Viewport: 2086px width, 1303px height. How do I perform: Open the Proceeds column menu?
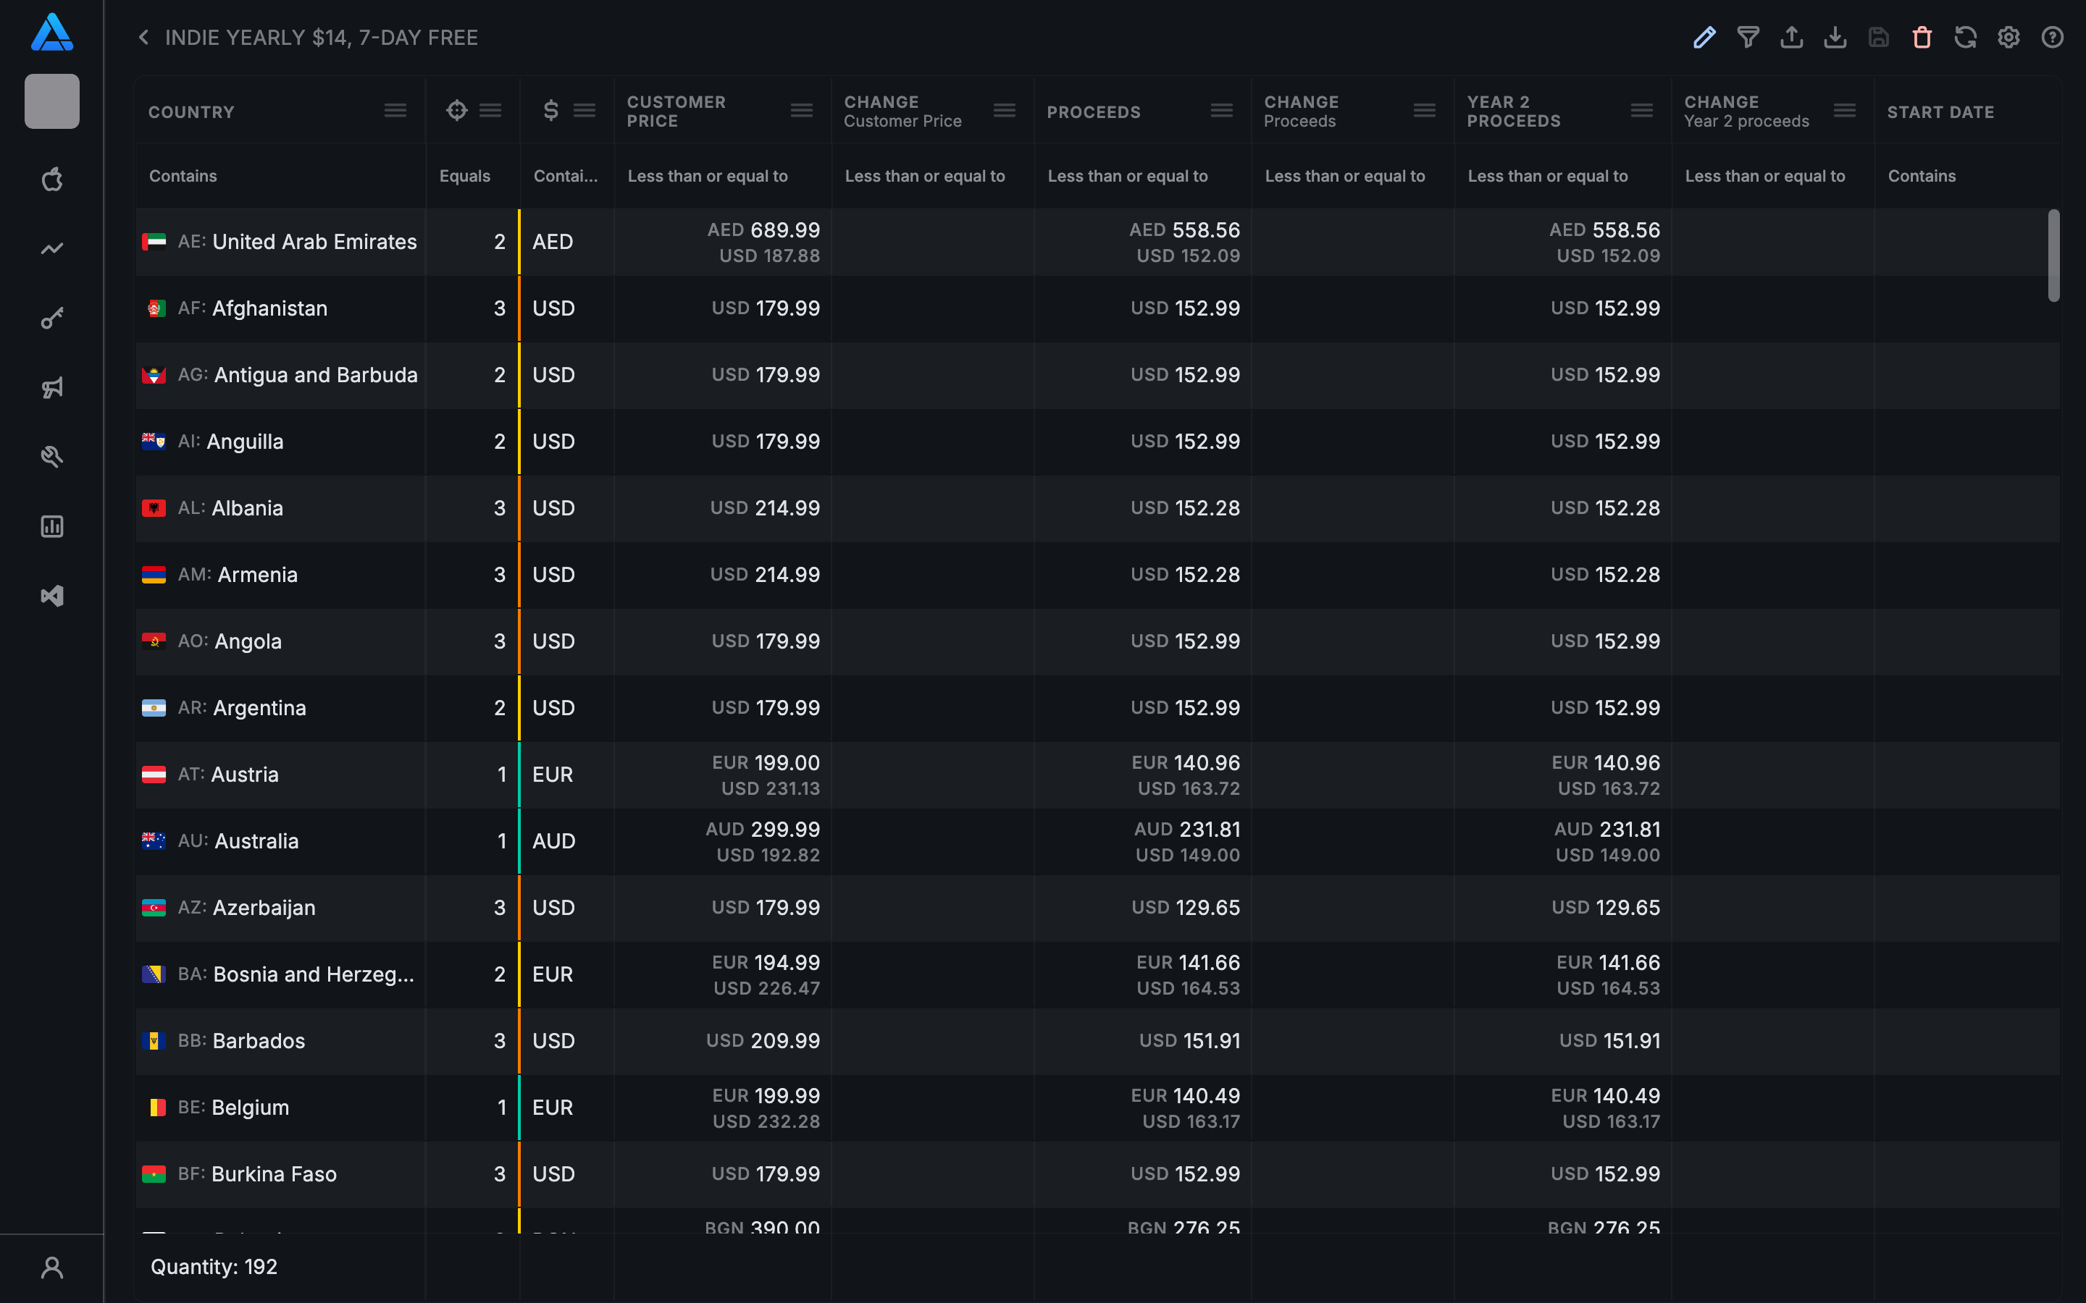(x=1221, y=110)
